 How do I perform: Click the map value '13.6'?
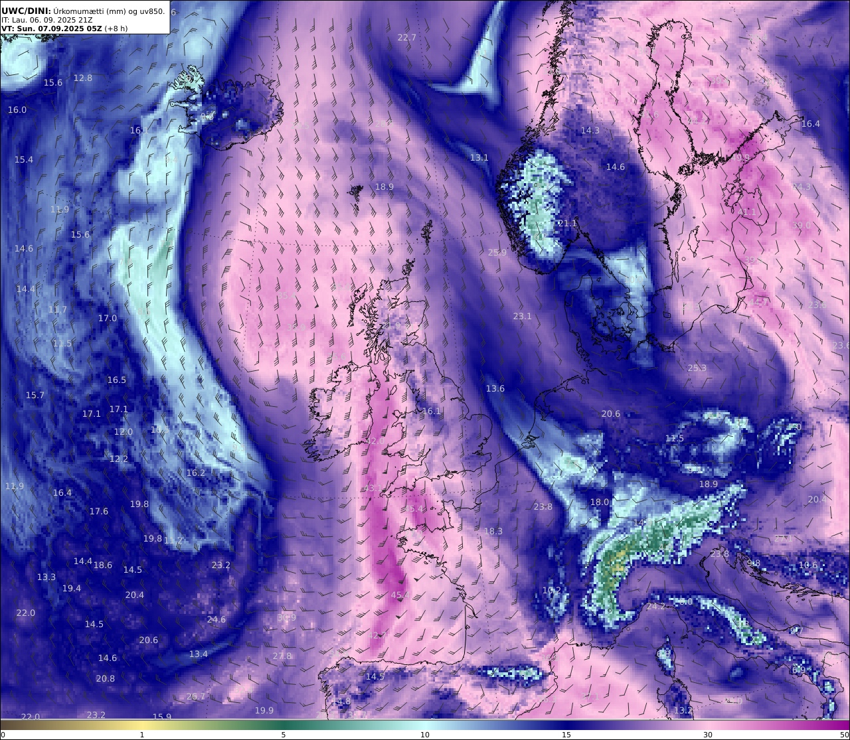495,389
